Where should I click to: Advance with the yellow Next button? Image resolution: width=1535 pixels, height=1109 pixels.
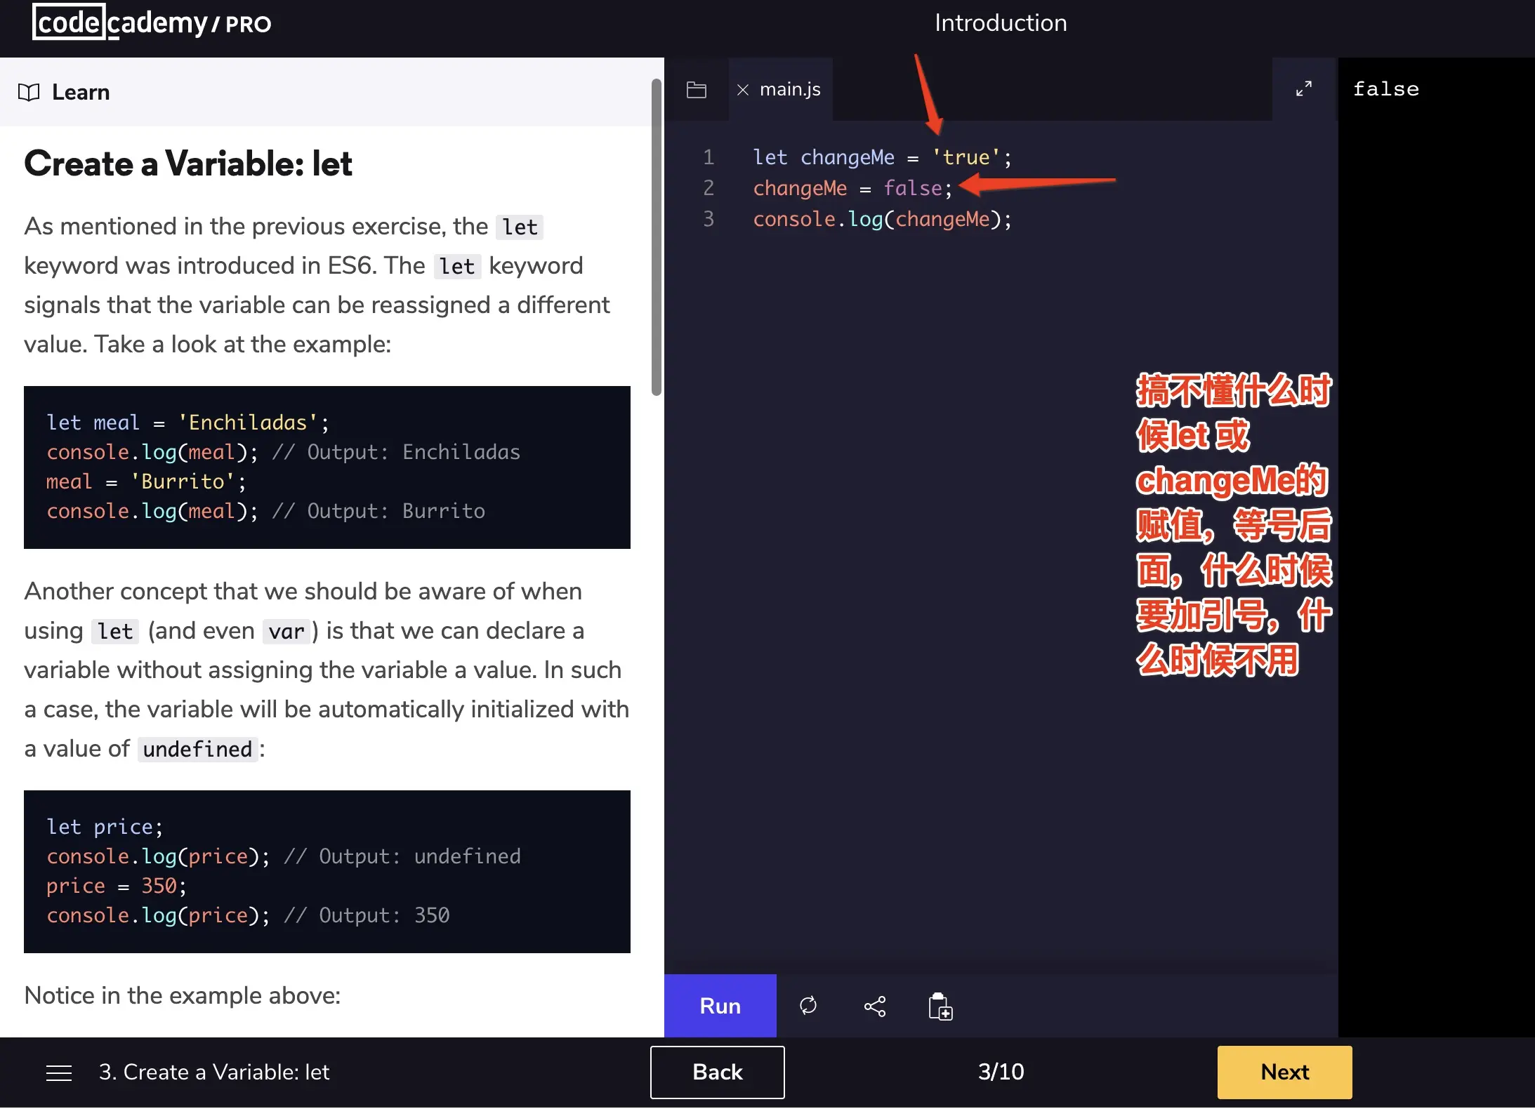tap(1284, 1072)
